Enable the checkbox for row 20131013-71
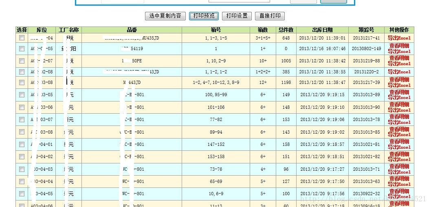Viewport: 431px width, 207px height. point(22,169)
